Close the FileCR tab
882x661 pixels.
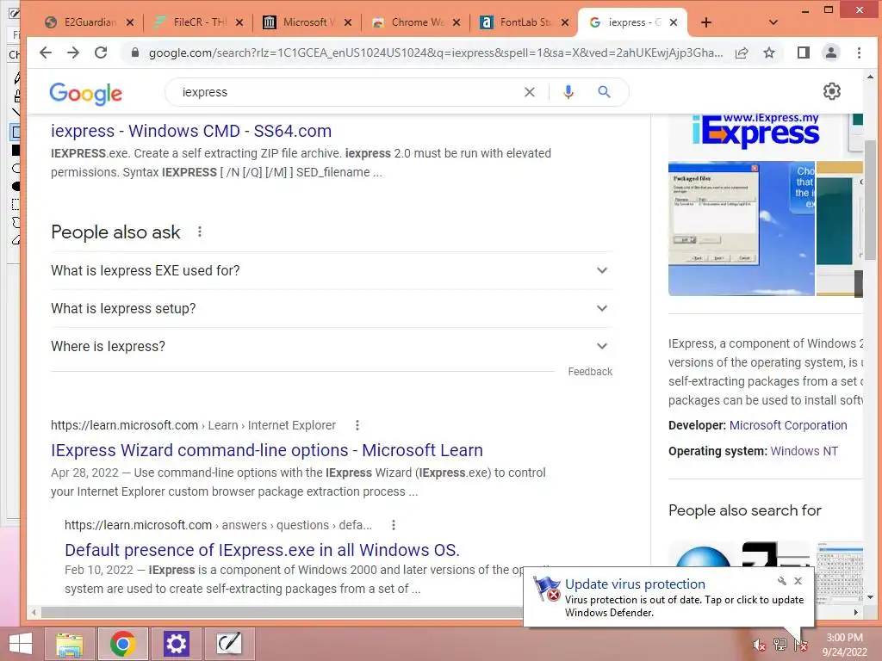click(x=239, y=22)
